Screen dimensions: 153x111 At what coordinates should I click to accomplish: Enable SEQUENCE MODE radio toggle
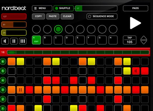pos(102,16)
